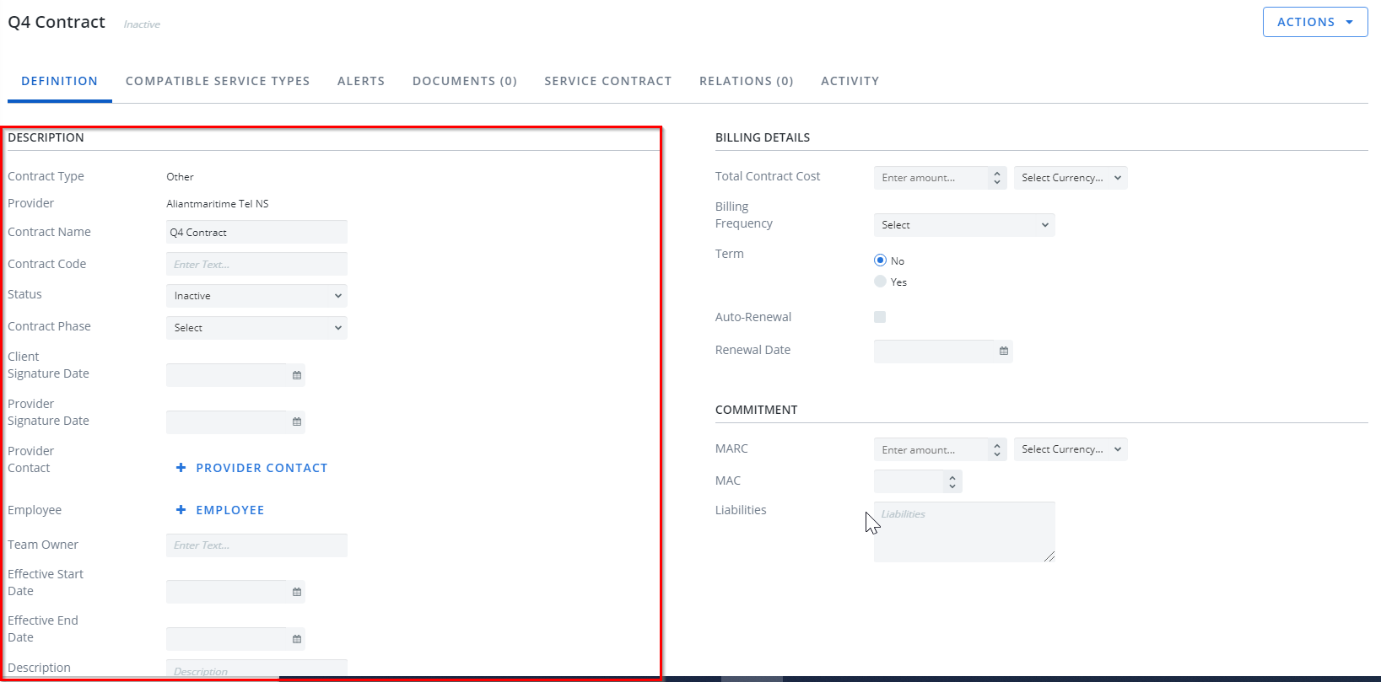
Task: Open the Billing Frequency dropdown
Action: (x=964, y=225)
